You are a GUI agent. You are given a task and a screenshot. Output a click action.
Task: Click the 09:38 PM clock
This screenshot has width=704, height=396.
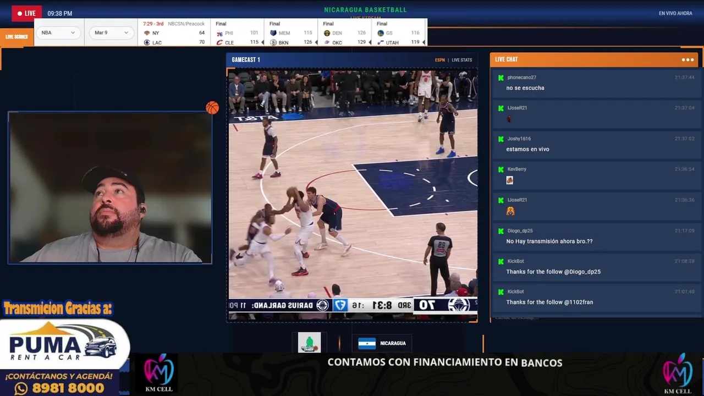coord(59,13)
